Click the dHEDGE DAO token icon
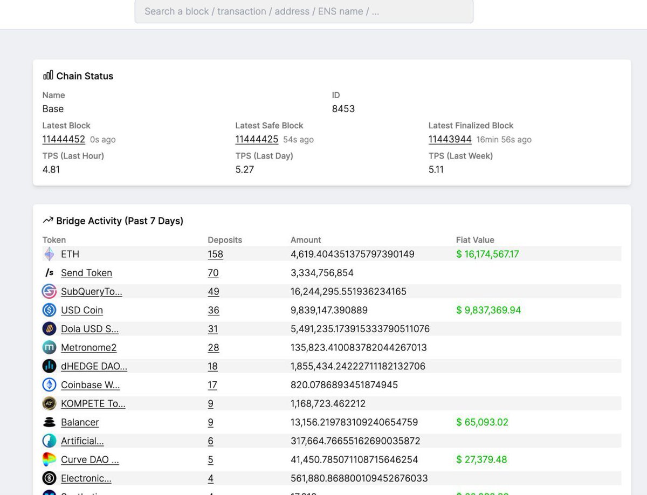647x495 pixels. click(x=49, y=366)
